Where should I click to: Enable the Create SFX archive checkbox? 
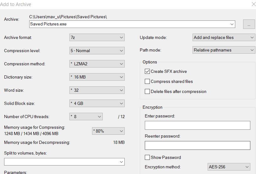click(147, 71)
